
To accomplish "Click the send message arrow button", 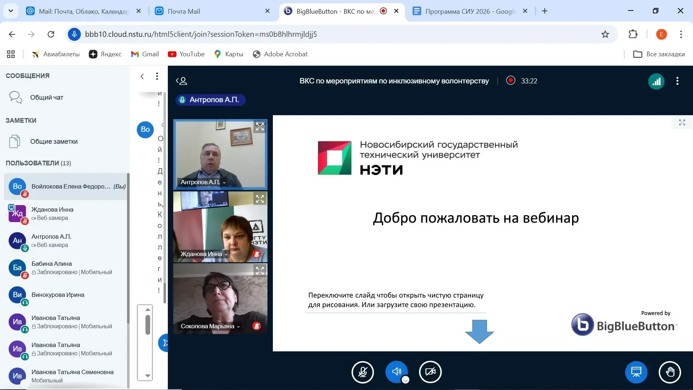I will pyautogui.click(x=165, y=343).
